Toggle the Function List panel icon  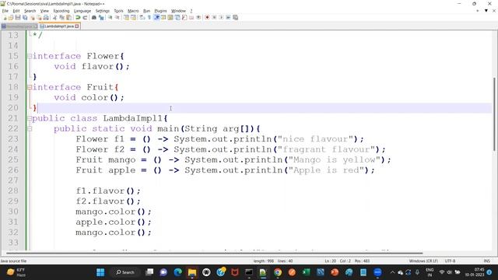[x=184, y=17]
